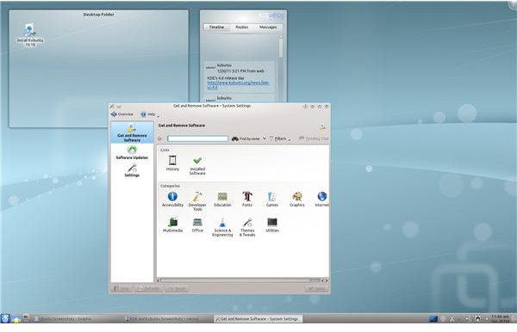Select the Get and Remove Software taskbar entry
Viewport: 517px width, 332px height.
click(258, 319)
